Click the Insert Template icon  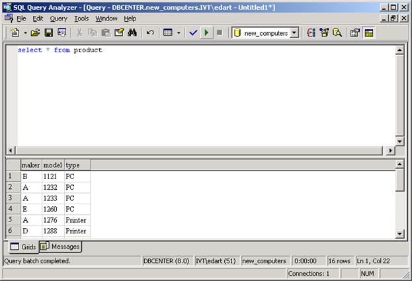coord(62,32)
